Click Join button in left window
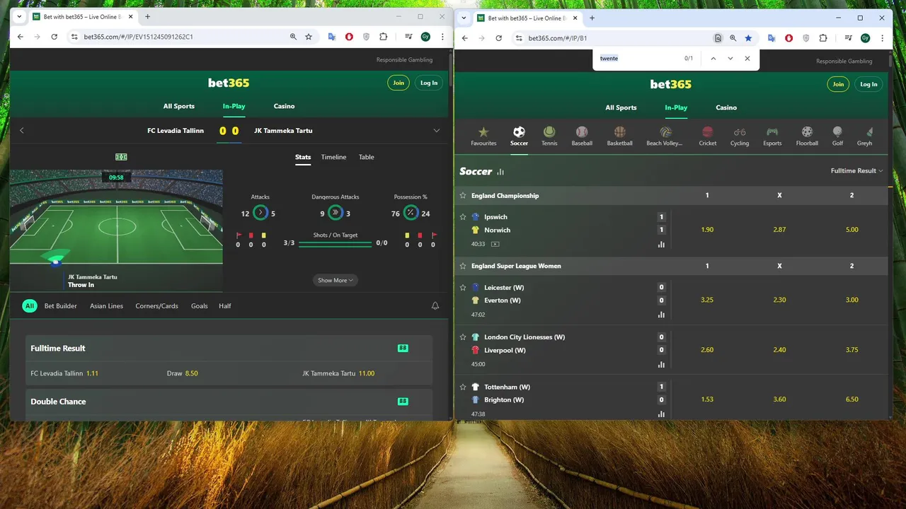906x509 pixels. pos(398,83)
